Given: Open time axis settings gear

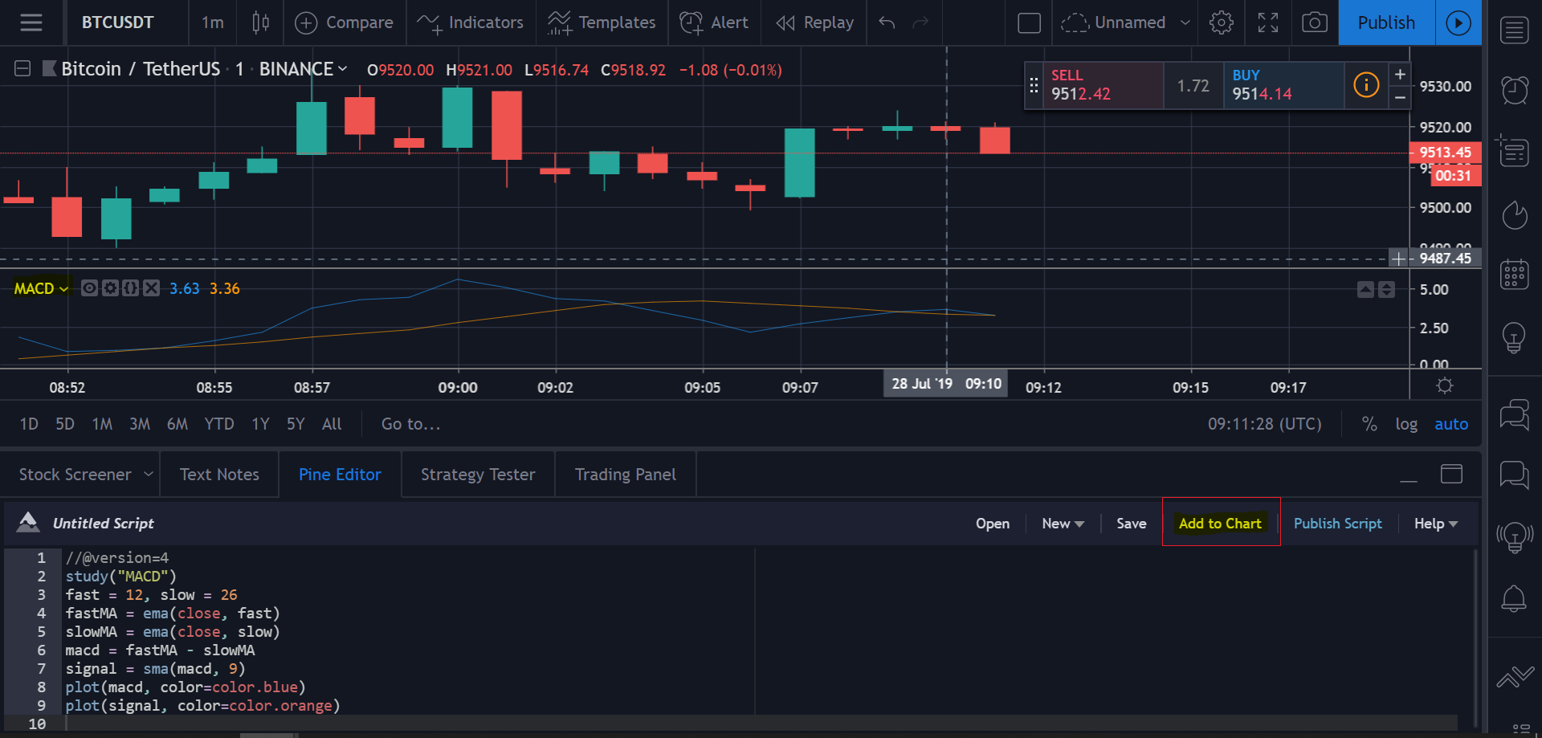Looking at the screenshot, I should click(1445, 386).
